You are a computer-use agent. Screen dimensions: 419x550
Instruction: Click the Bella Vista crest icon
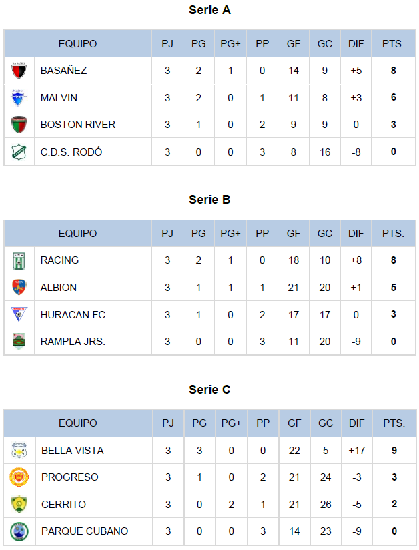(x=19, y=450)
